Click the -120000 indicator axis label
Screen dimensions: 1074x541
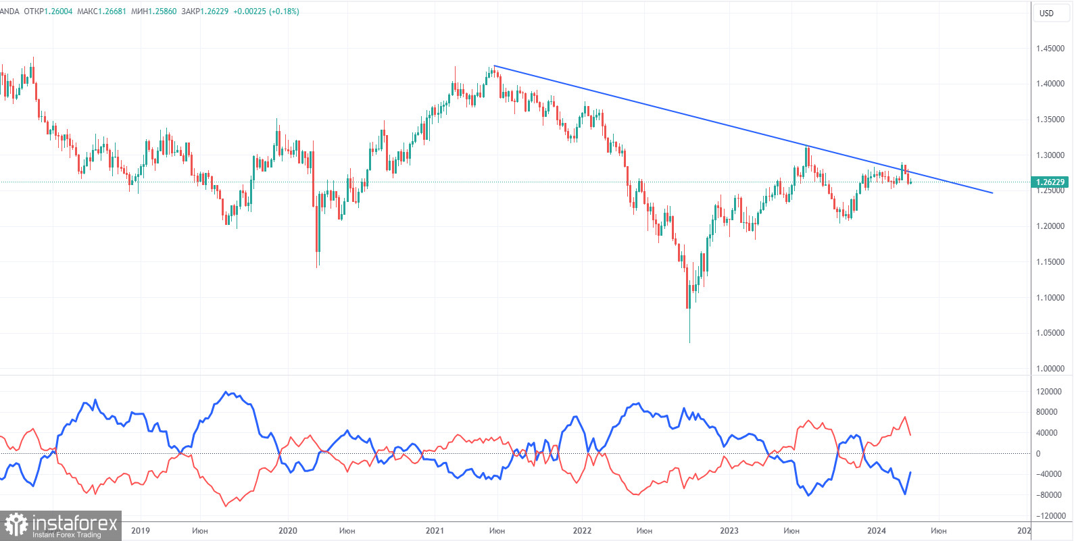coord(1051,516)
